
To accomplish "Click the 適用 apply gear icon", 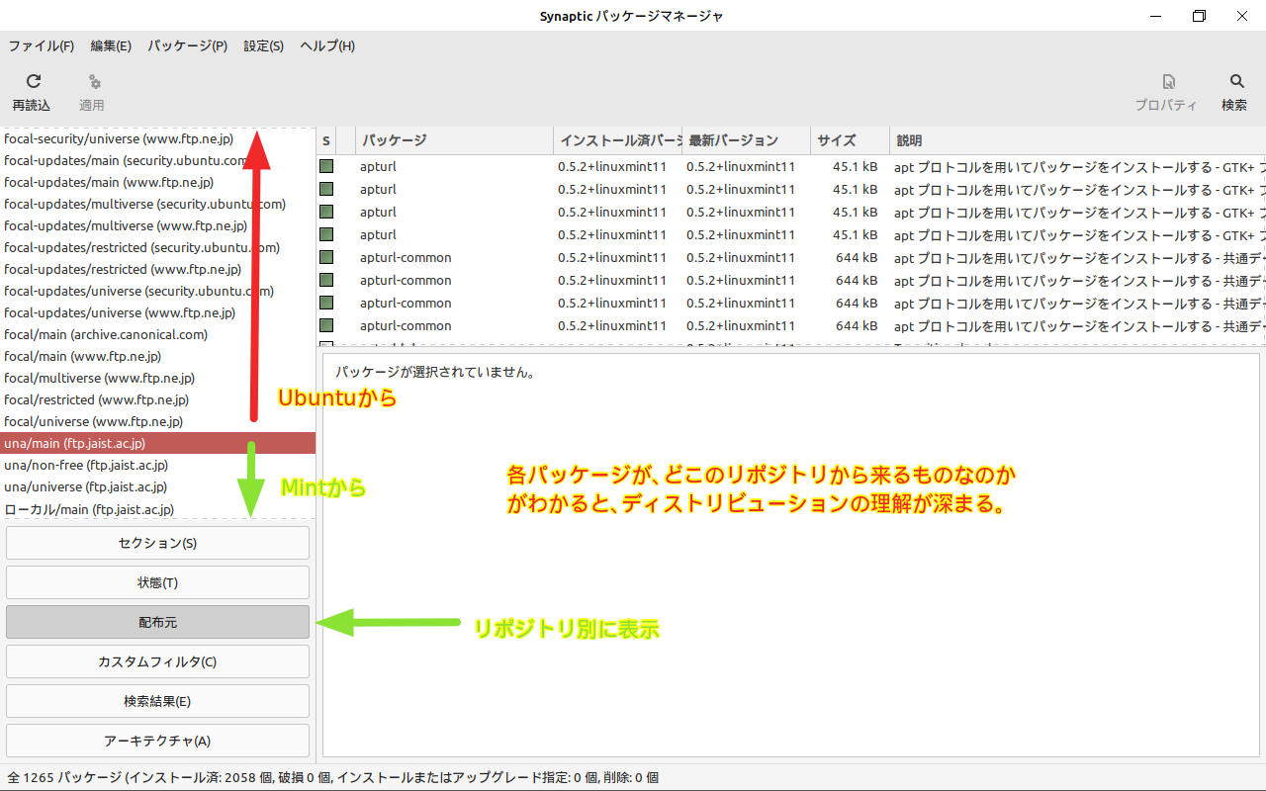I will (x=95, y=82).
